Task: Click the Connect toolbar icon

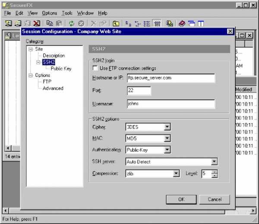Action: click(x=8, y=23)
